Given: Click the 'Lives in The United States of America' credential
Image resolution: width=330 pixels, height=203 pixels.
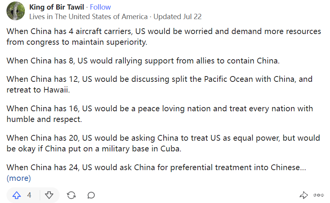Looking at the screenshot, I should pyautogui.click(x=88, y=16).
